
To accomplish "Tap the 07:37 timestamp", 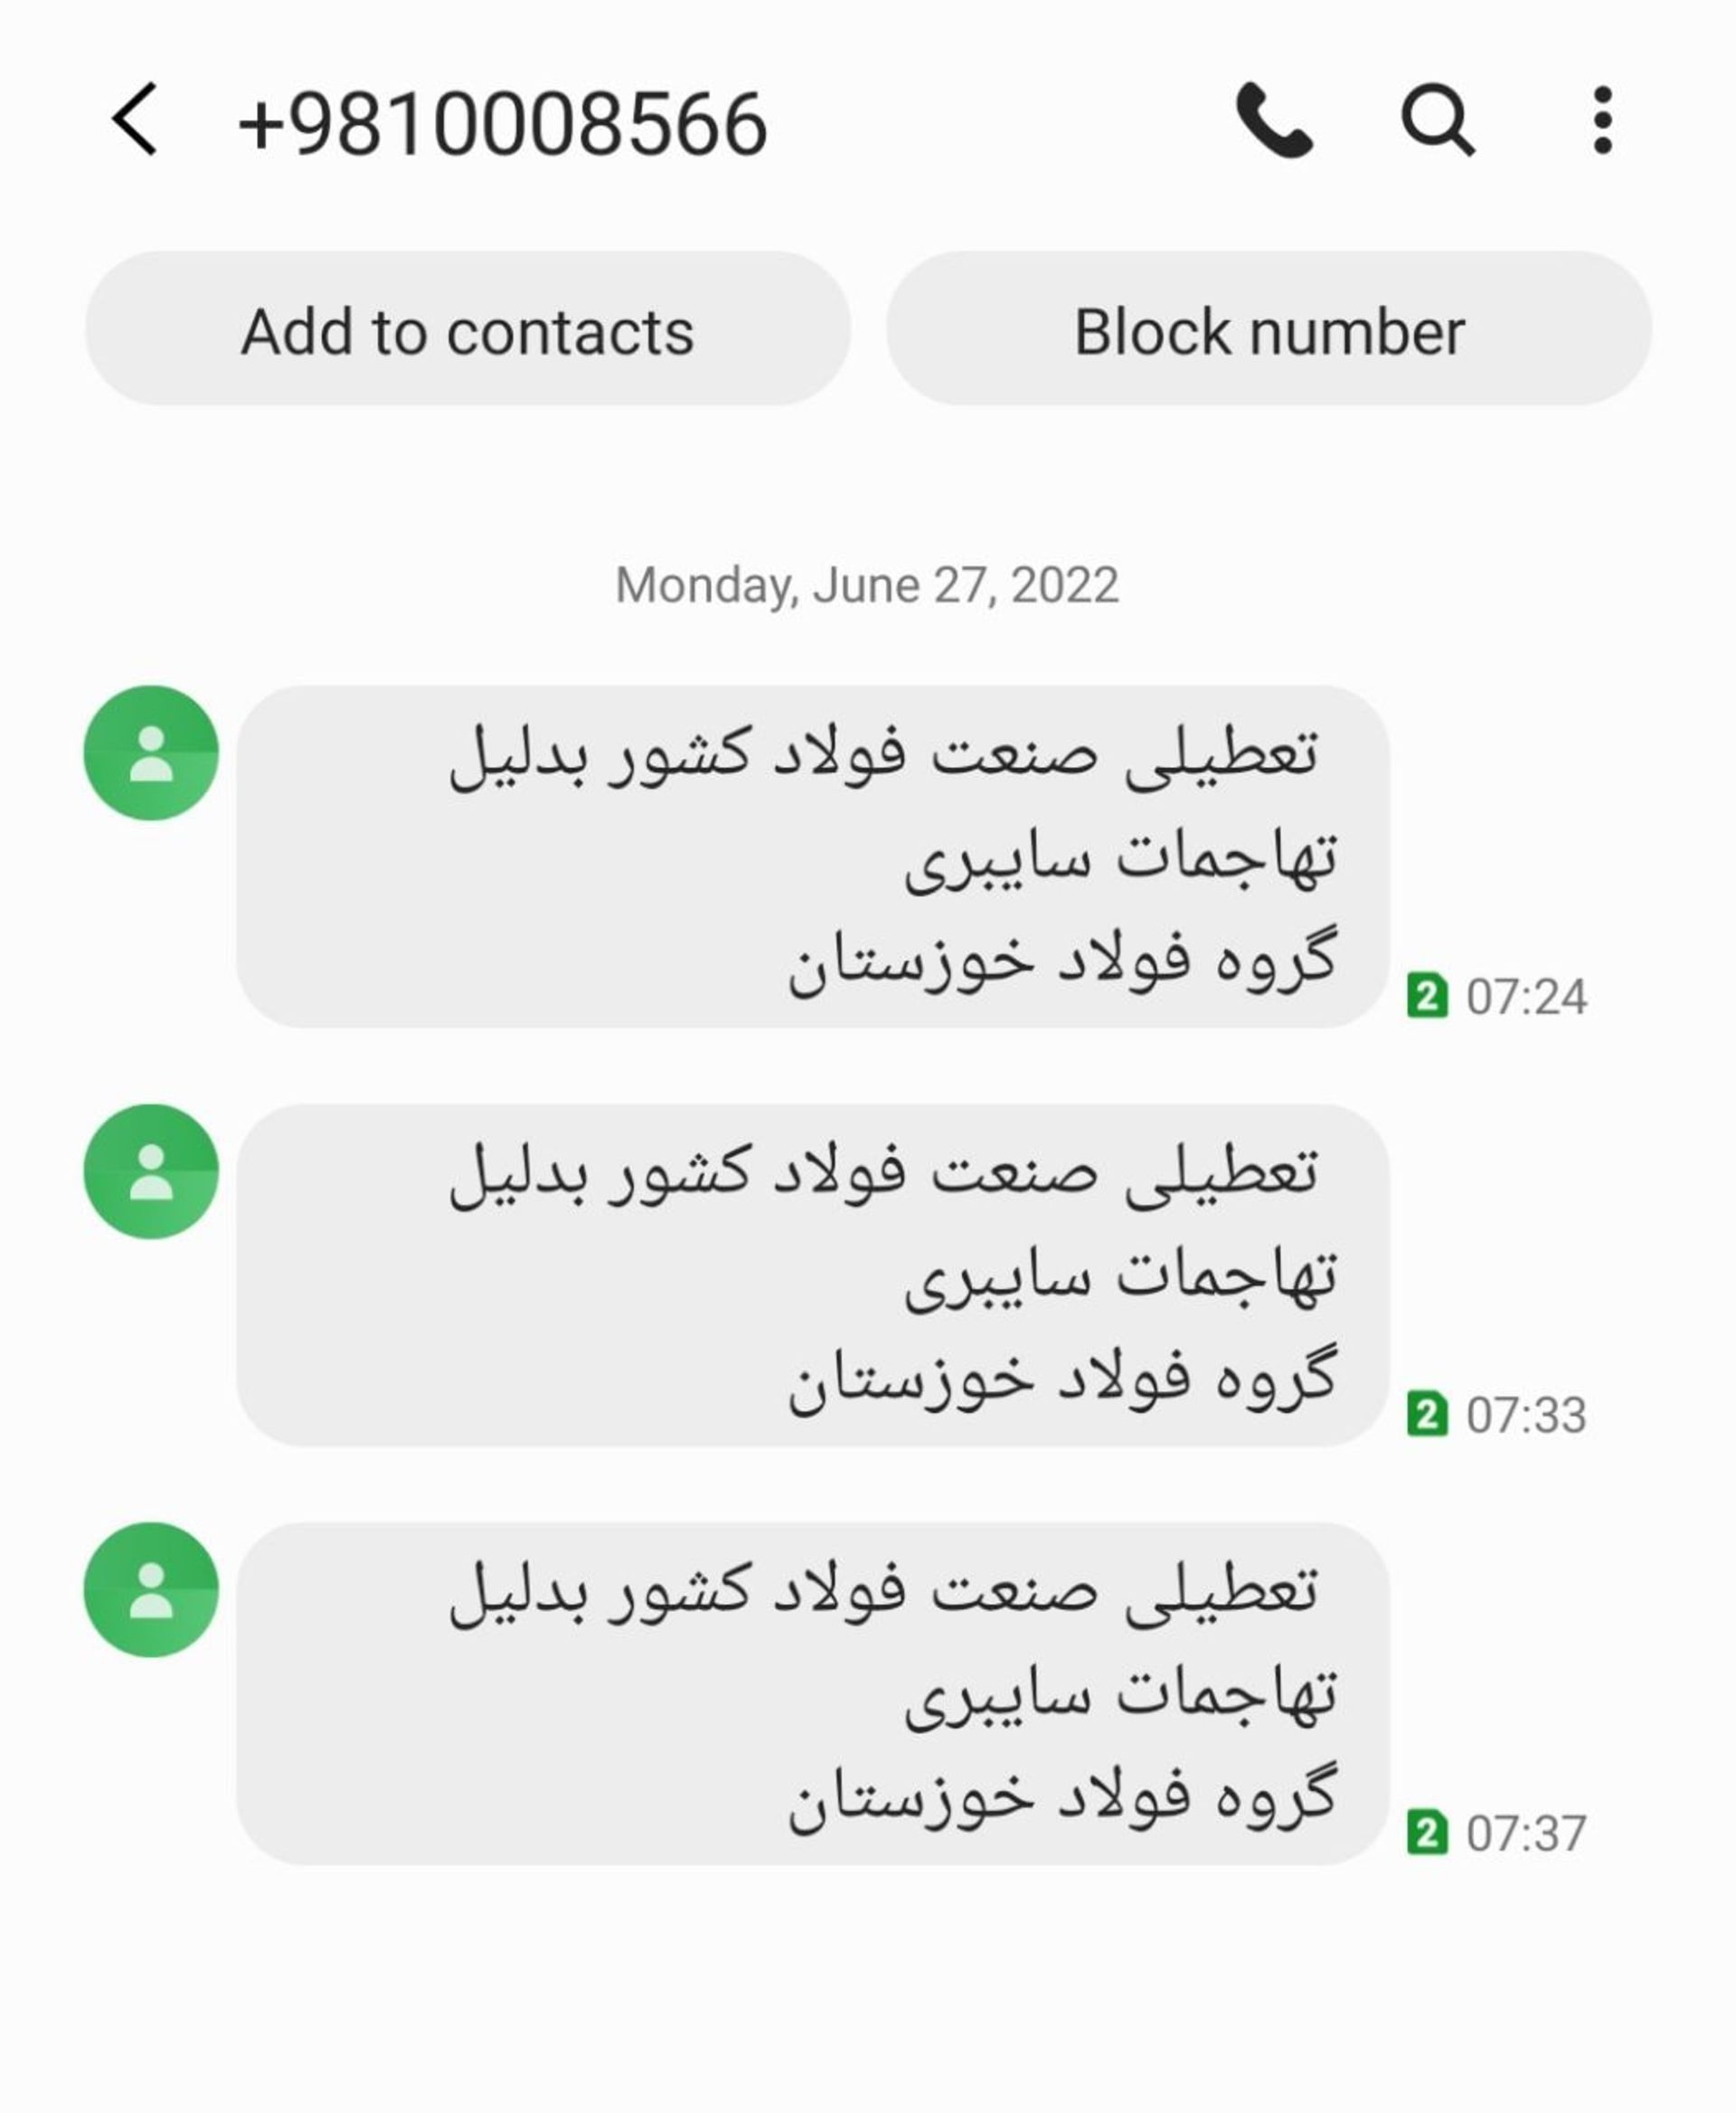I will pyautogui.click(x=1526, y=1833).
